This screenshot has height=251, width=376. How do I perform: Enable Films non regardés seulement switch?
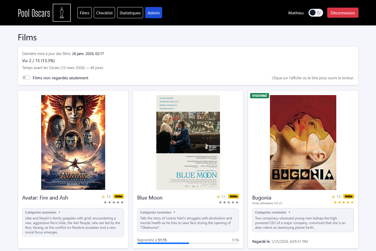point(26,78)
